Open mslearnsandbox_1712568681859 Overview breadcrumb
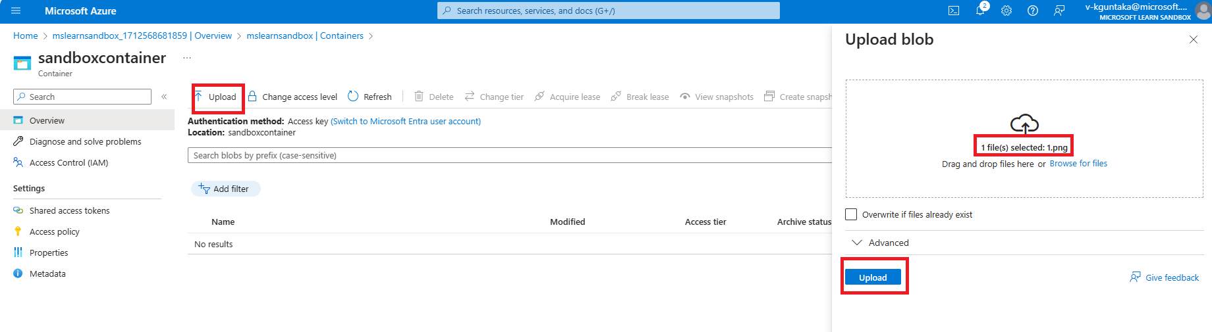This screenshot has height=332, width=1212. click(142, 36)
